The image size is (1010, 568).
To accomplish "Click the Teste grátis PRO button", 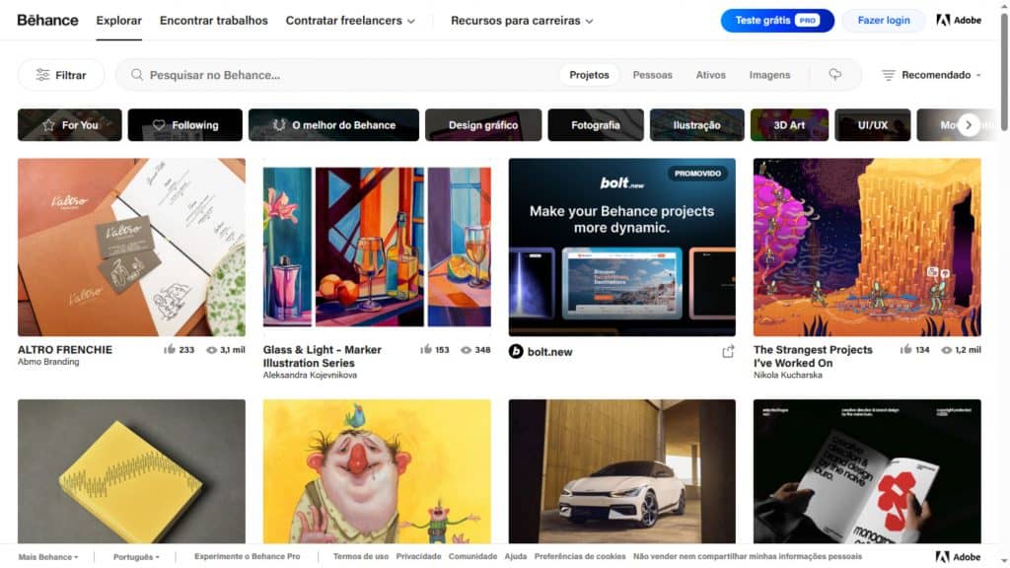I will [777, 21].
